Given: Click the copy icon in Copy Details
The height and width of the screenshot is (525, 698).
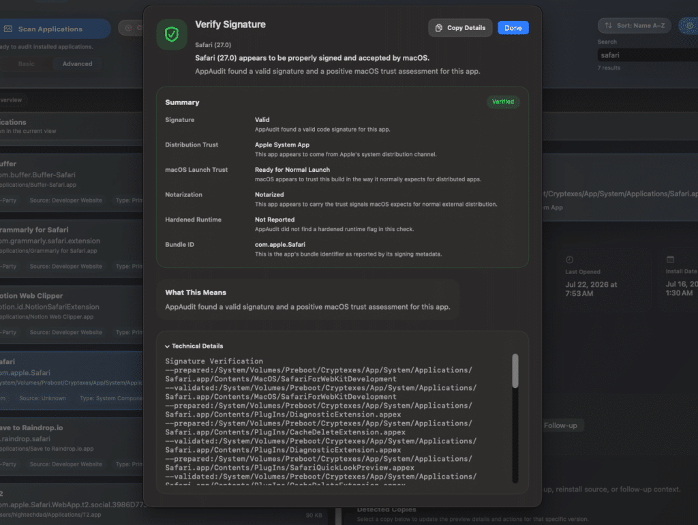Looking at the screenshot, I should (x=438, y=27).
